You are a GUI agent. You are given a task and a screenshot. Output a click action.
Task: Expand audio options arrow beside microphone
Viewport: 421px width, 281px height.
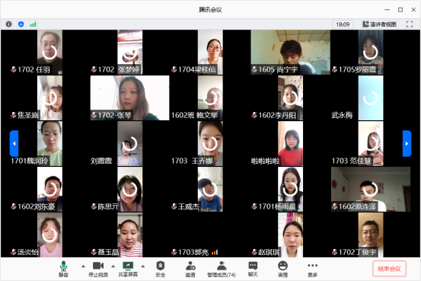tap(83, 267)
